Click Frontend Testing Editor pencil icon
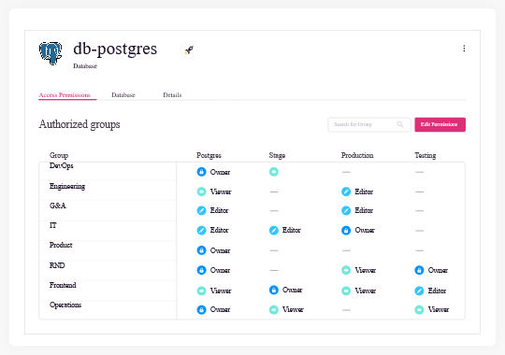Screen dimensions: 505x355 point(419,291)
